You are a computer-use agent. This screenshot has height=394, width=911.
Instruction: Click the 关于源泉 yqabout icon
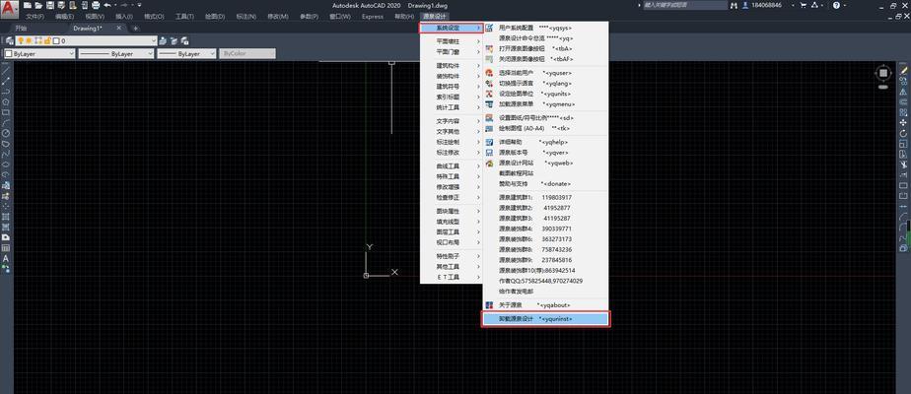click(x=489, y=304)
